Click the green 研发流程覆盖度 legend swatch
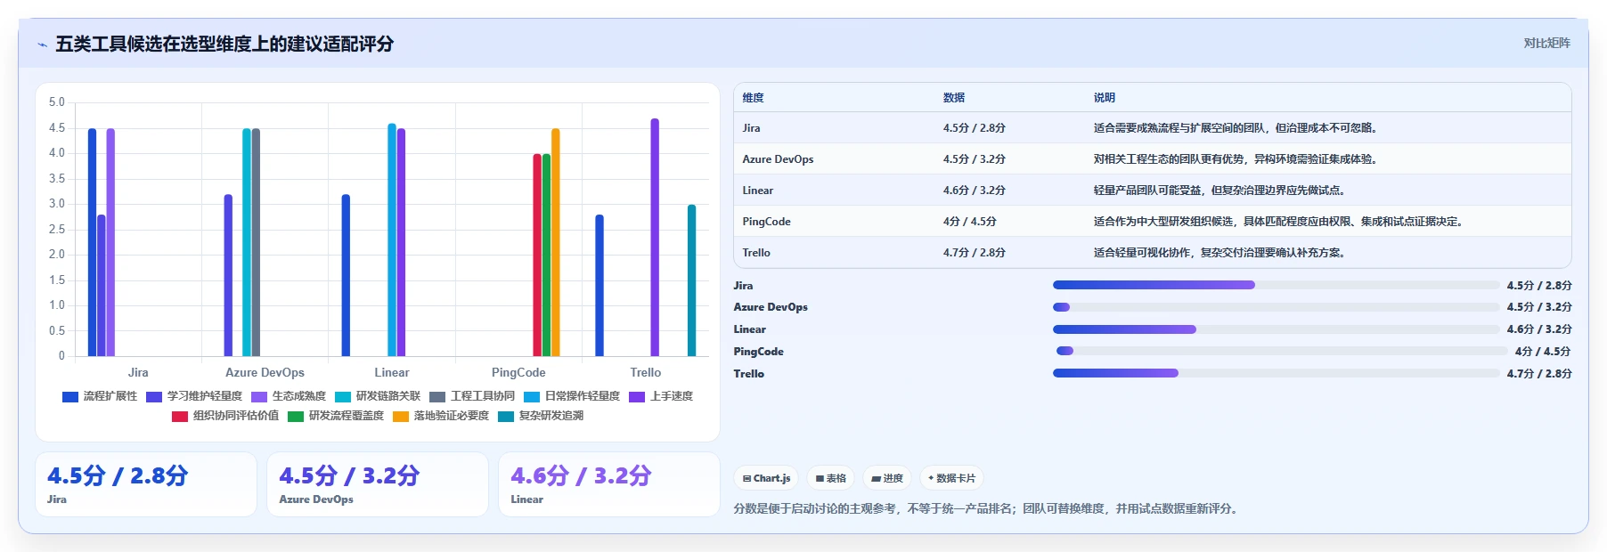This screenshot has height=552, width=1607. pyautogui.click(x=296, y=416)
